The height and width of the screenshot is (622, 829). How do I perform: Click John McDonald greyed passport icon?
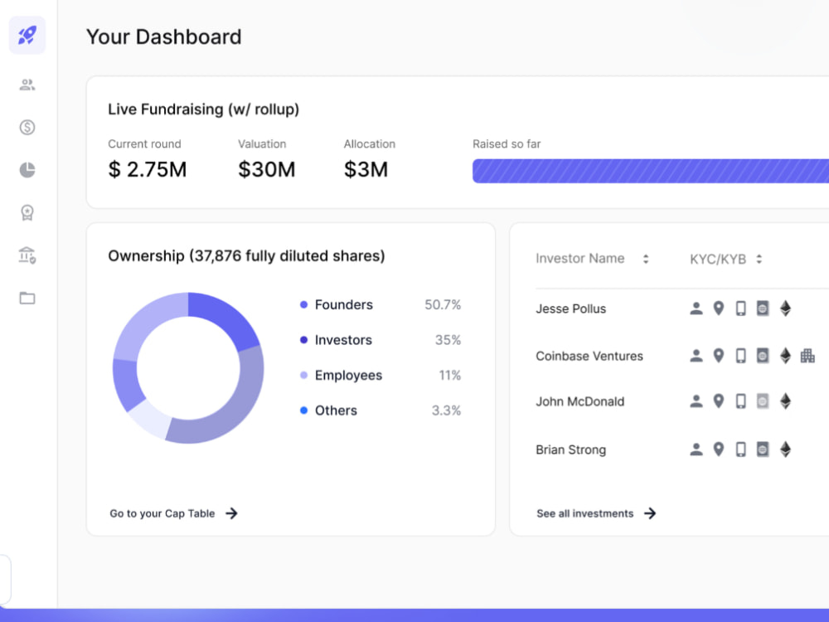tap(763, 401)
